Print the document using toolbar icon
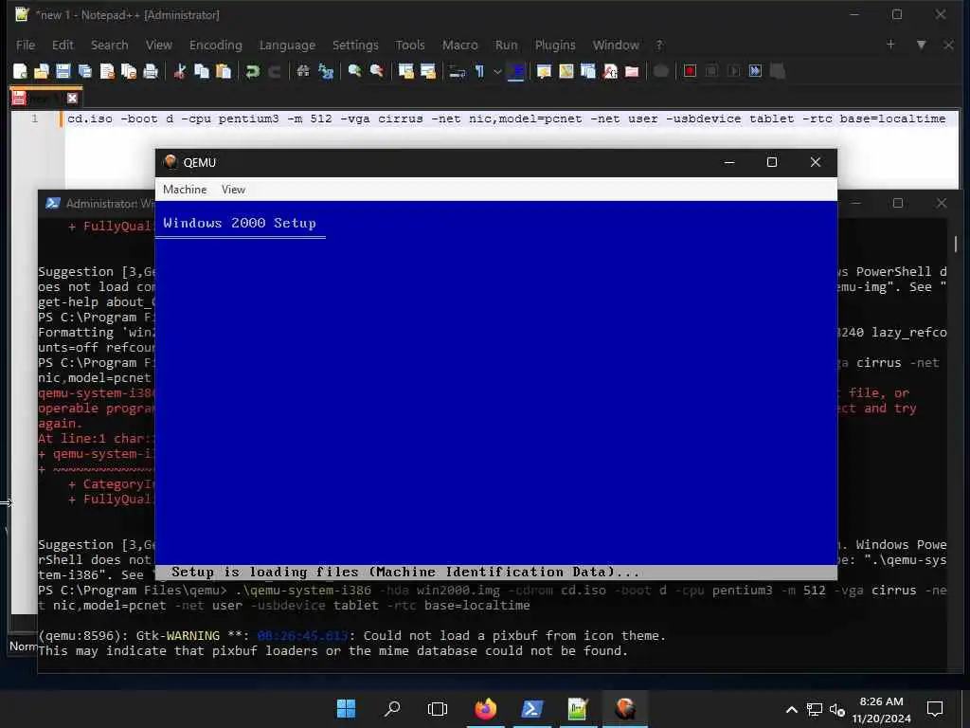This screenshot has height=728, width=970. click(x=151, y=71)
